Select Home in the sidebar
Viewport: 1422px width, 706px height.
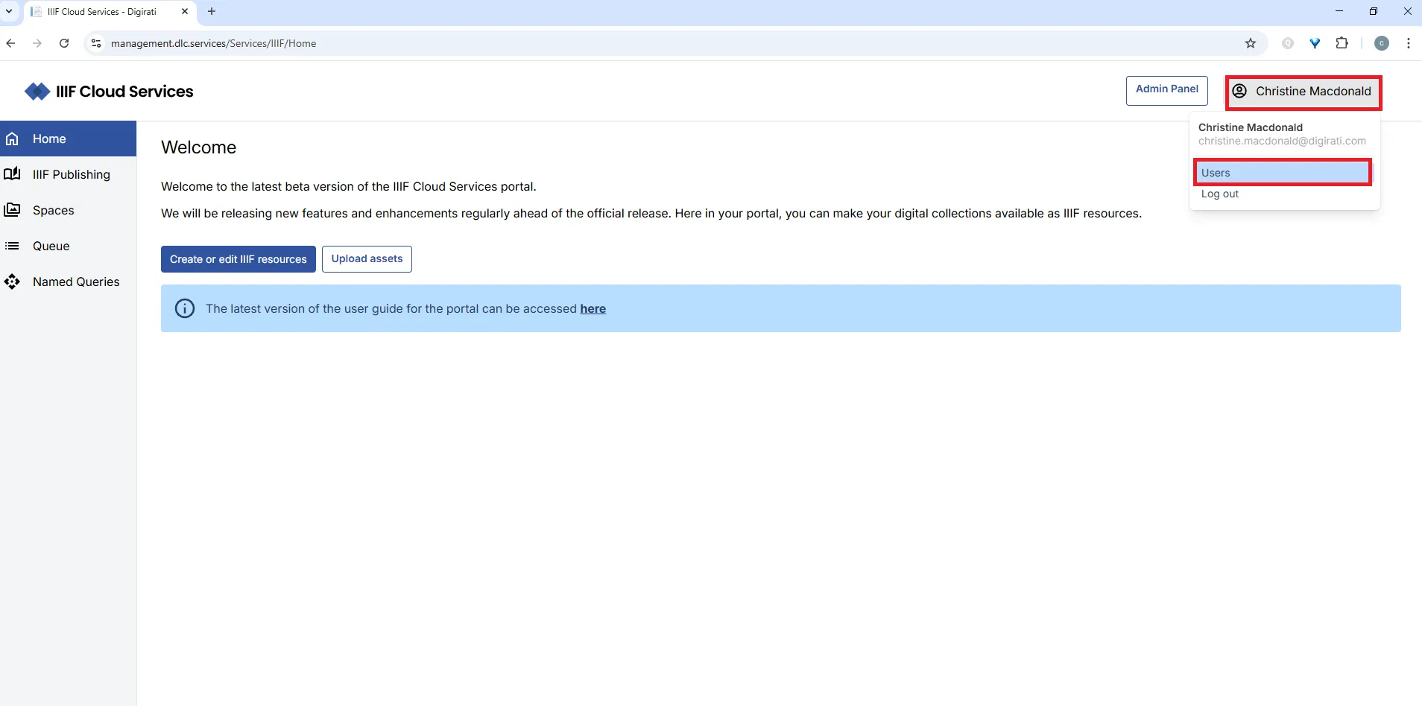coord(48,139)
